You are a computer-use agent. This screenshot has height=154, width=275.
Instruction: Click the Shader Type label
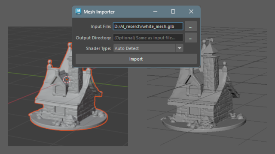pos(98,48)
